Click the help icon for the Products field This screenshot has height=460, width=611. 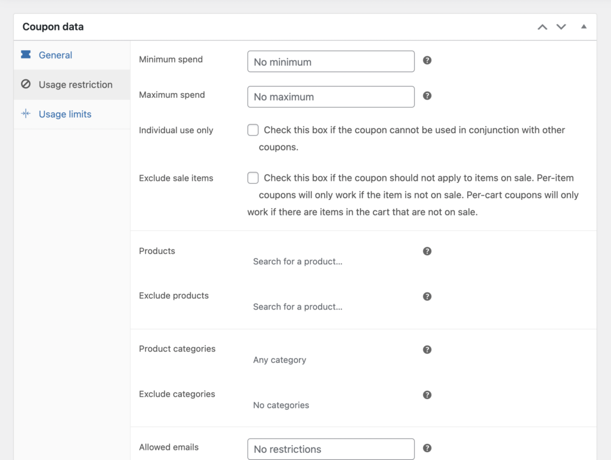click(427, 251)
